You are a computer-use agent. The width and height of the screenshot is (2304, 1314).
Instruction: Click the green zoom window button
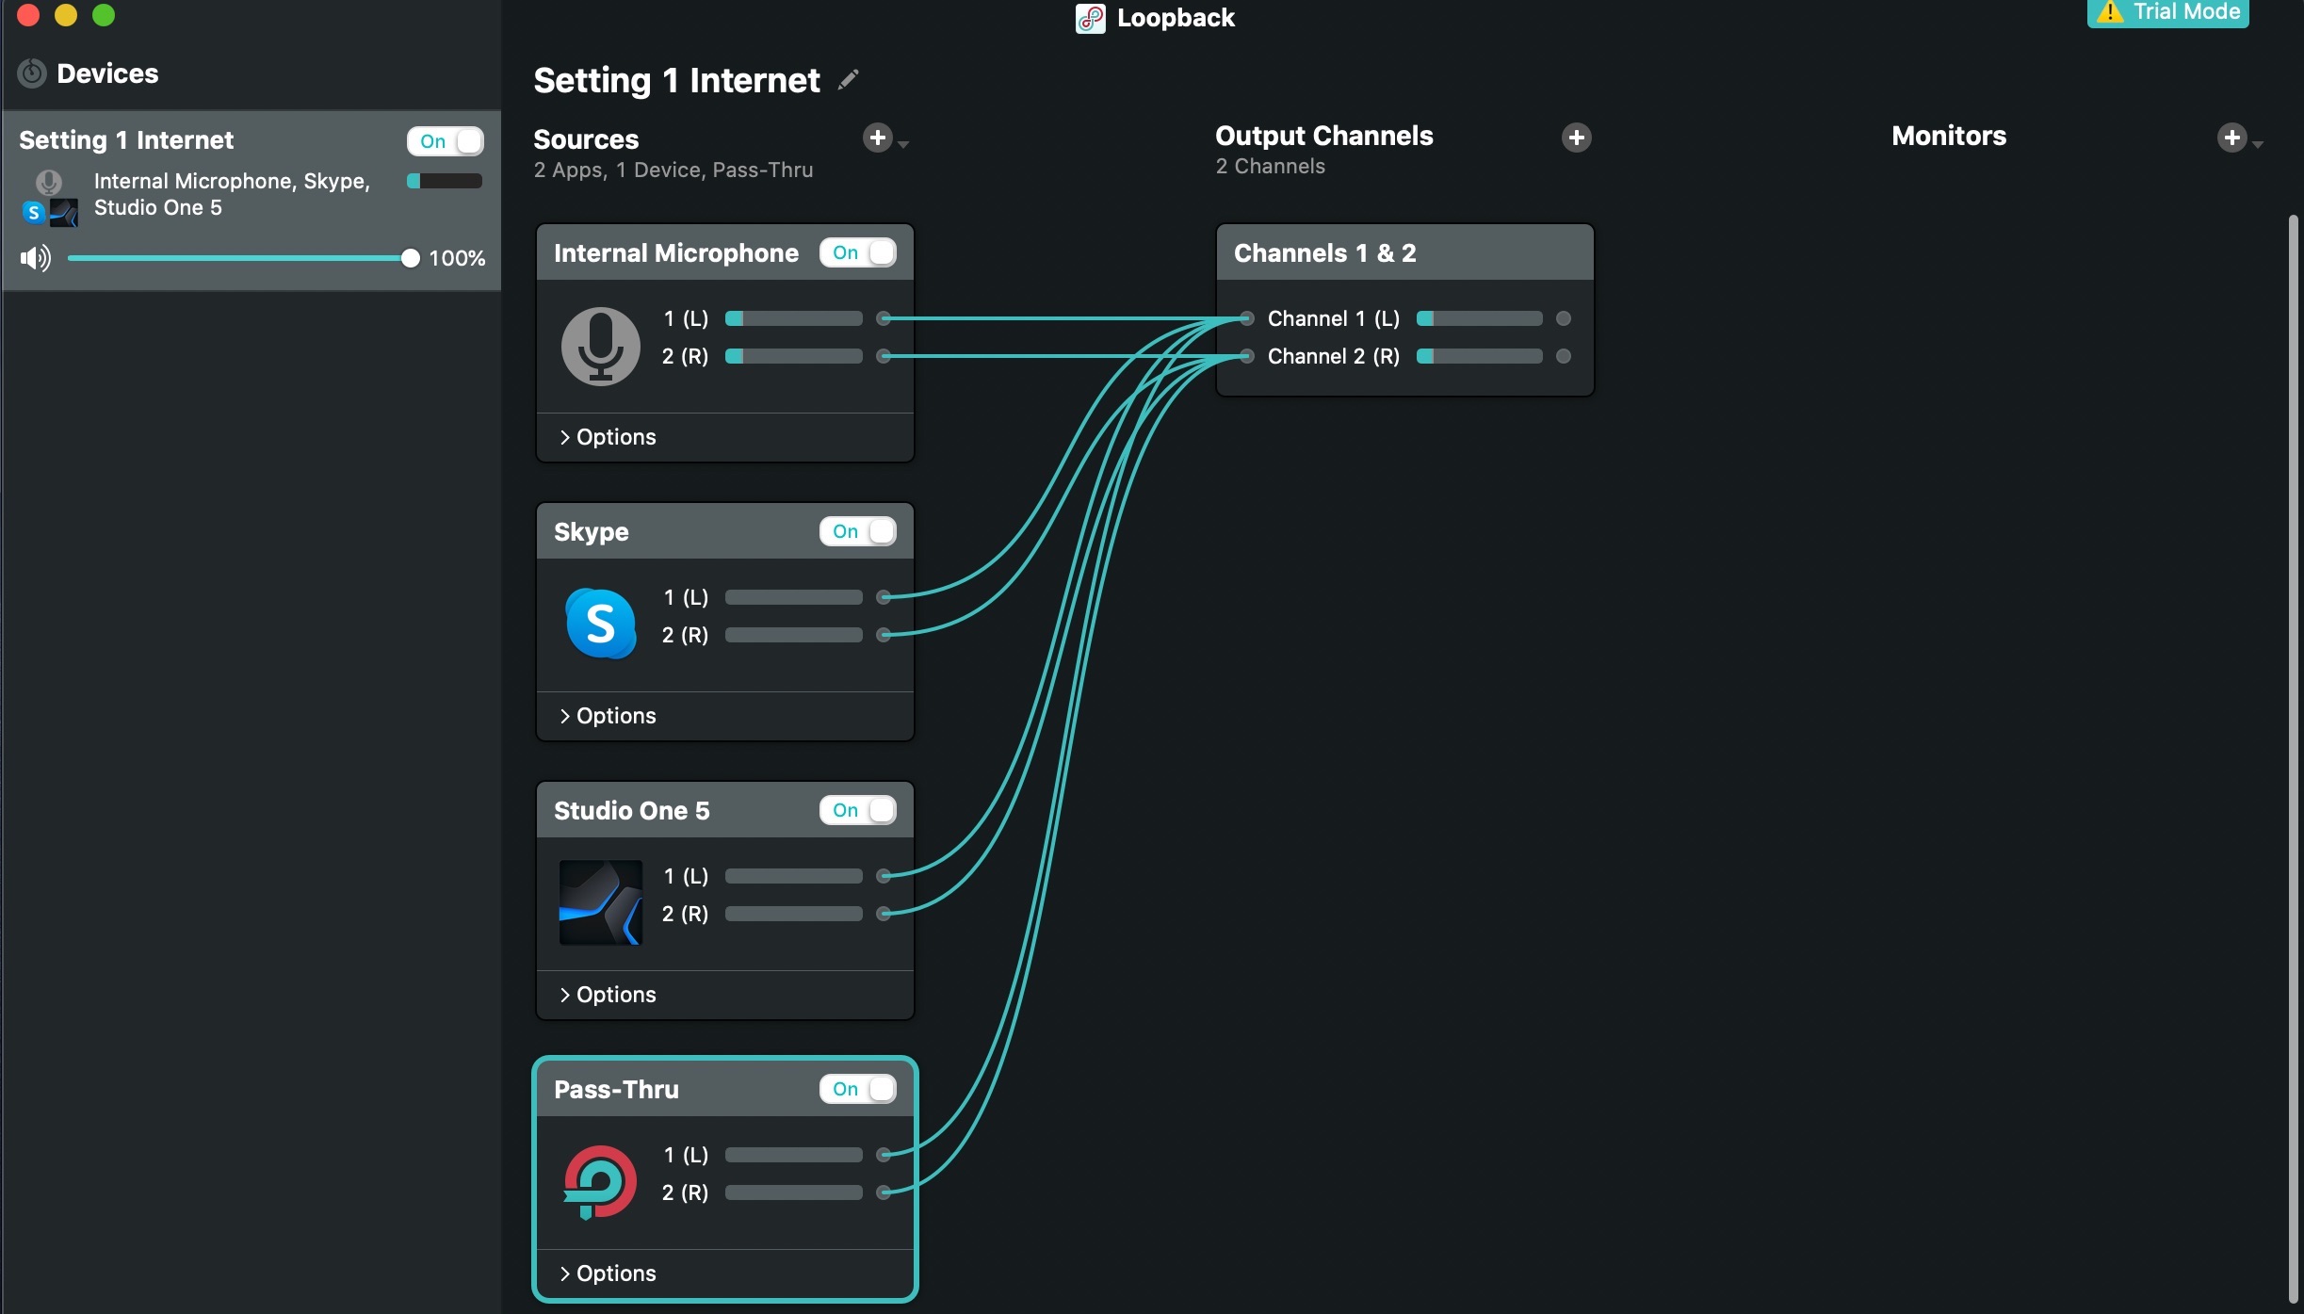104,15
